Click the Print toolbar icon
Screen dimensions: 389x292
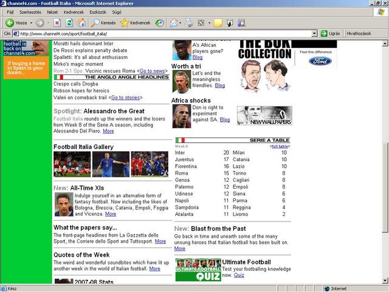[189, 23]
